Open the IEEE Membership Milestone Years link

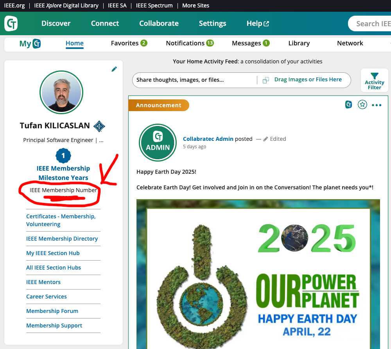tap(63, 173)
